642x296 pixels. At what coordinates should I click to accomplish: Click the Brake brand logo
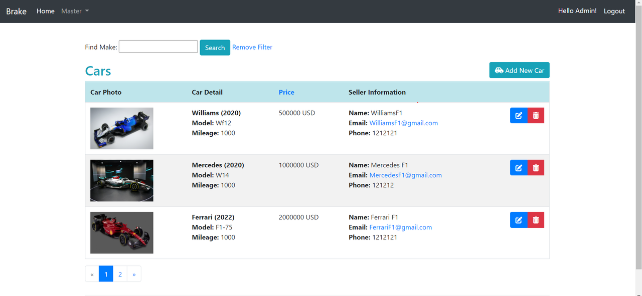(17, 11)
